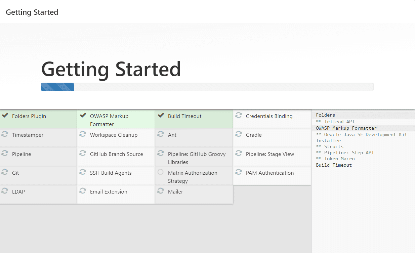
Task: Click the "** Token Macro" log entry
Action: (x=335, y=159)
